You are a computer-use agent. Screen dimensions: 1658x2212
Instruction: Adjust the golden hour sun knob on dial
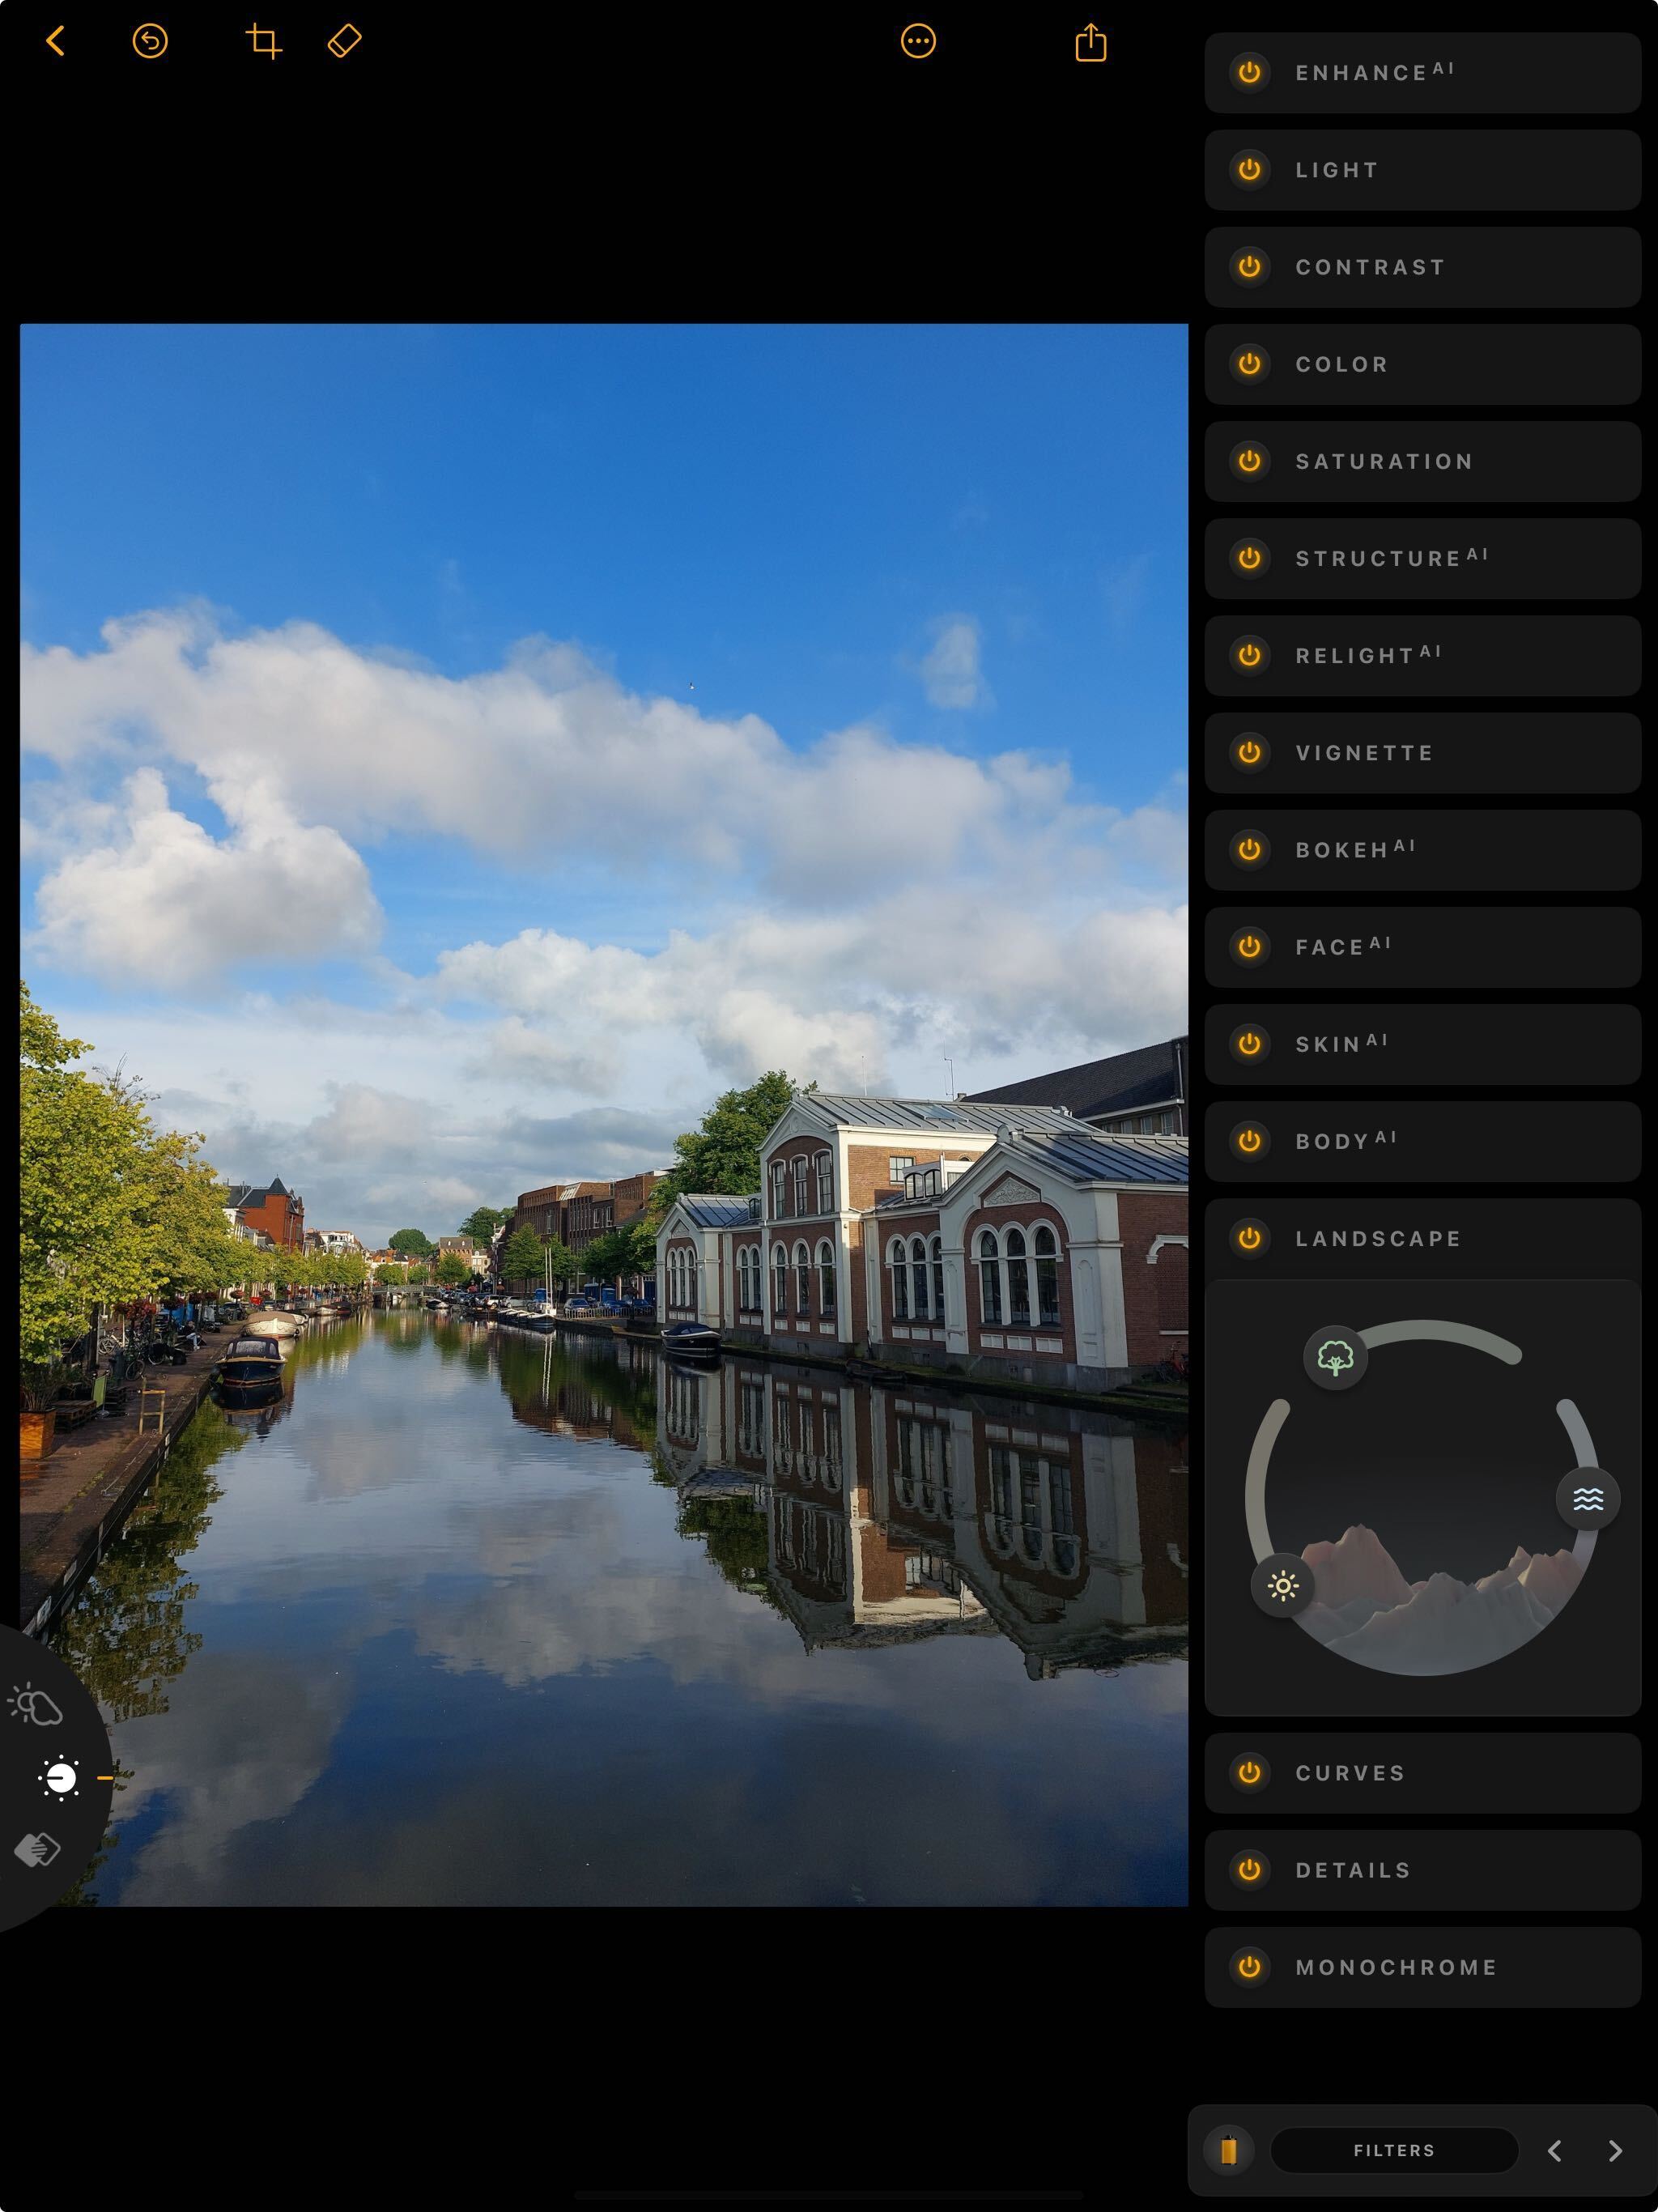click(1283, 1585)
